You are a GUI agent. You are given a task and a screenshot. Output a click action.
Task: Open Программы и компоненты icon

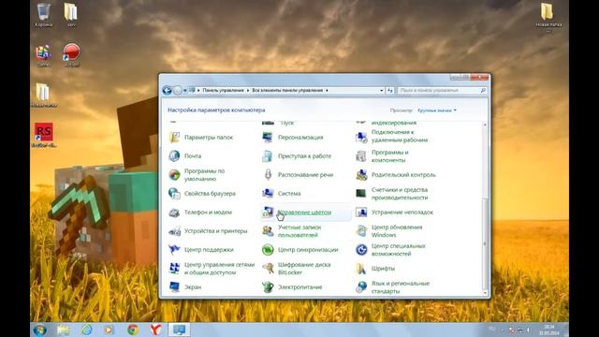(x=361, y=156)
